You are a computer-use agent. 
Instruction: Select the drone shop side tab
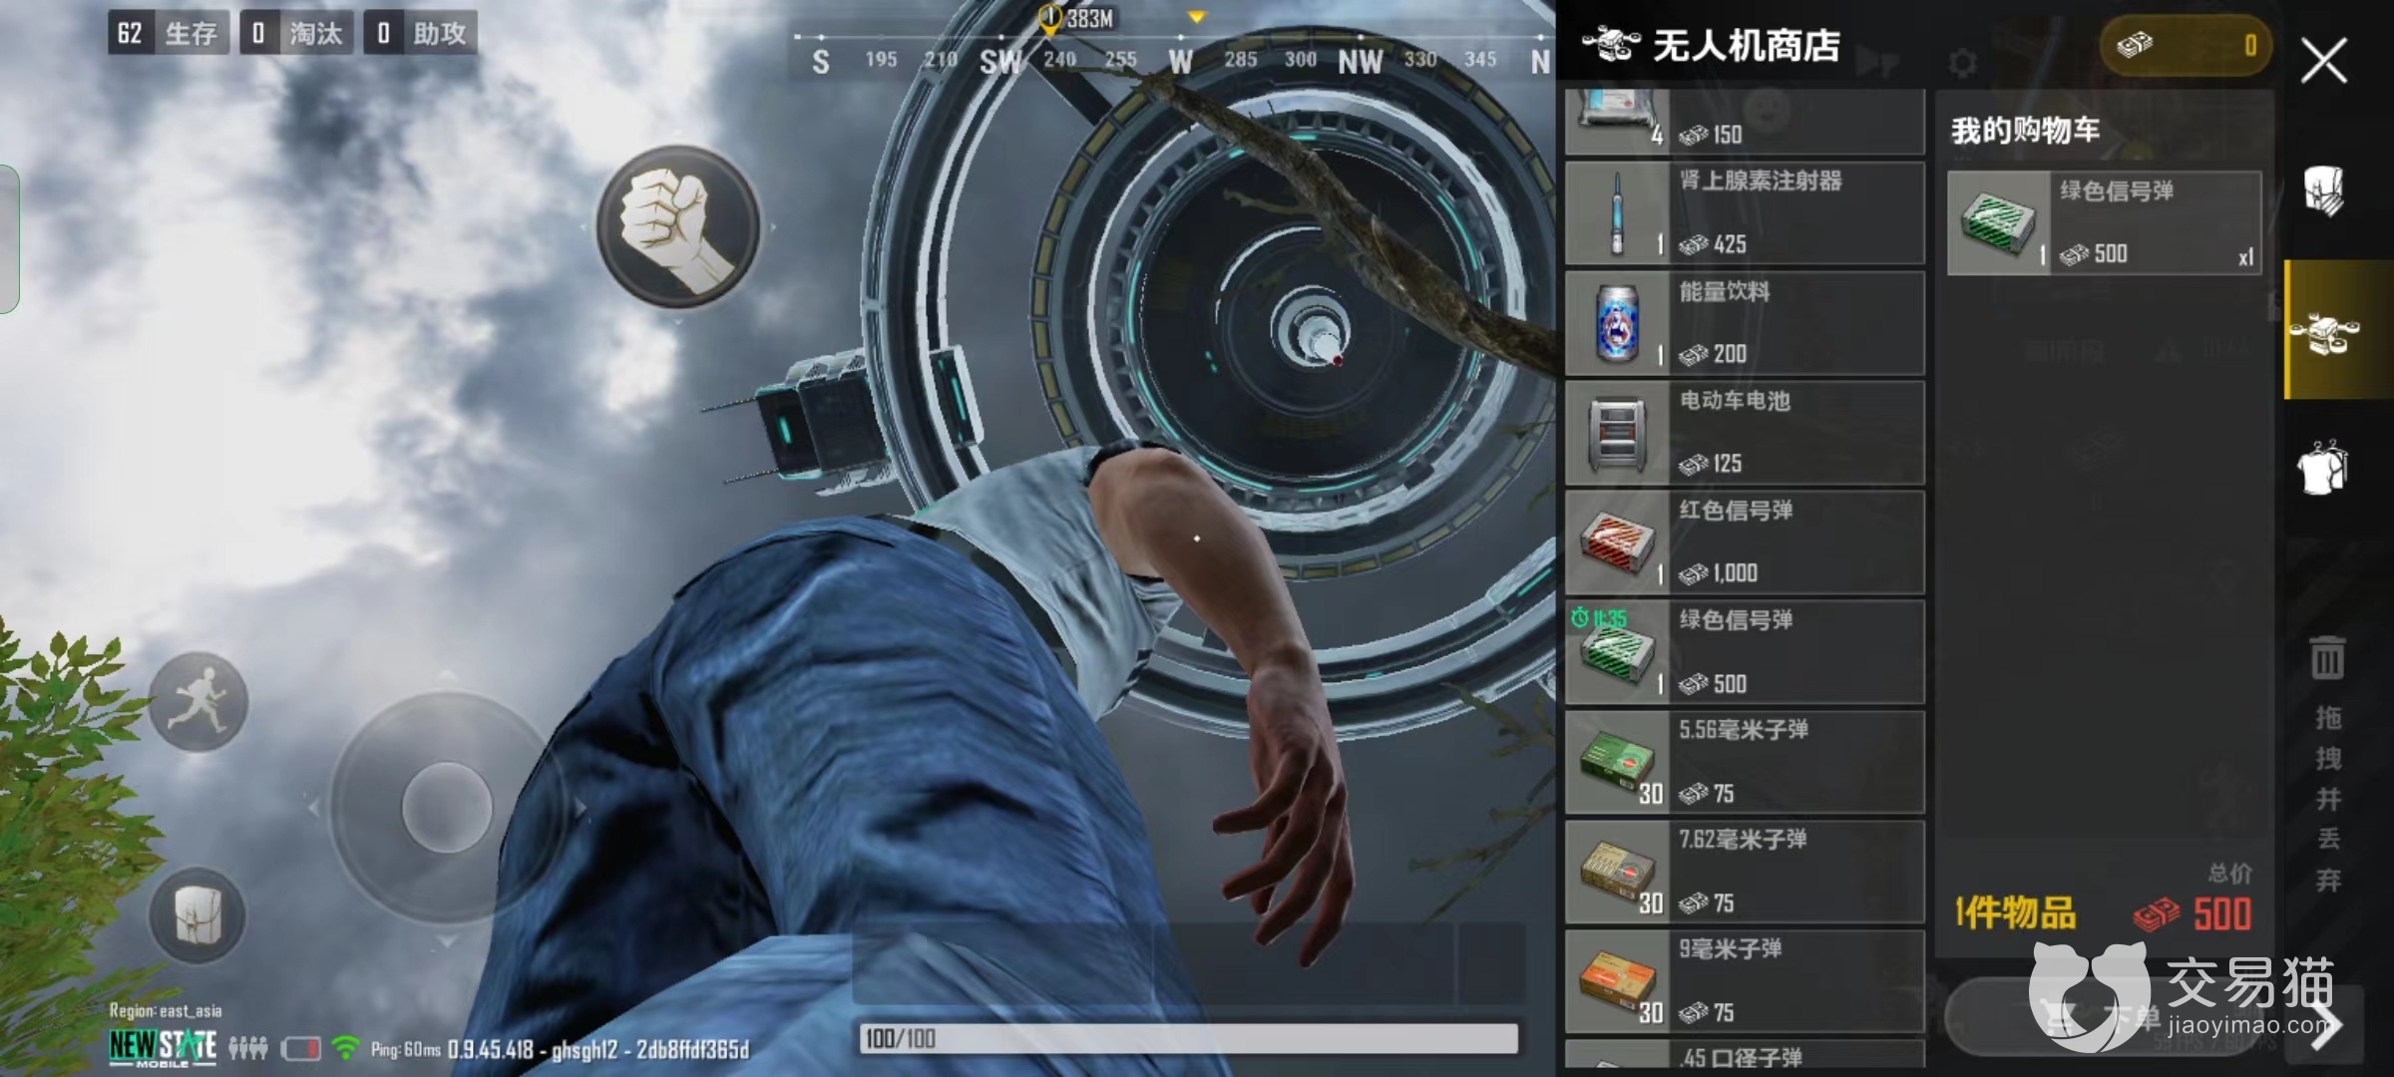(2325, 330)
